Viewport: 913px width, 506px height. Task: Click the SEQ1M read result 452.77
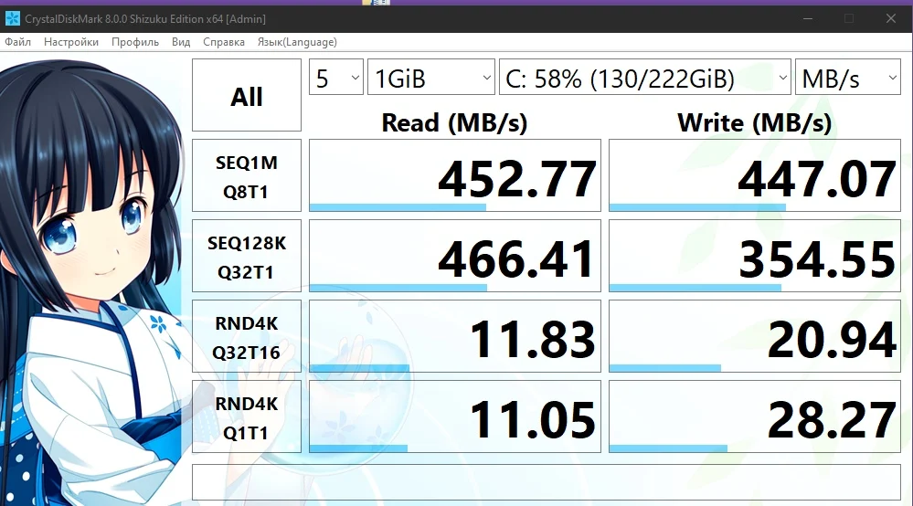pos(455,175)
